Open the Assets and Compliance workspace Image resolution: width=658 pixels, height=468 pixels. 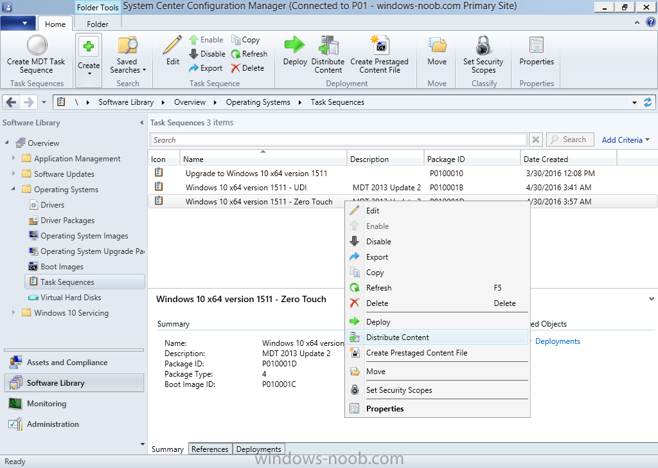pos(74,362)
